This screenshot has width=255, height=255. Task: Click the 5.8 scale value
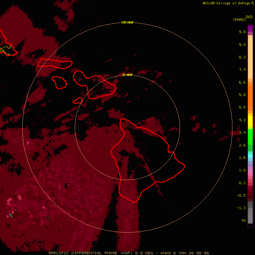pyautogui.click(x=242, y=95)
